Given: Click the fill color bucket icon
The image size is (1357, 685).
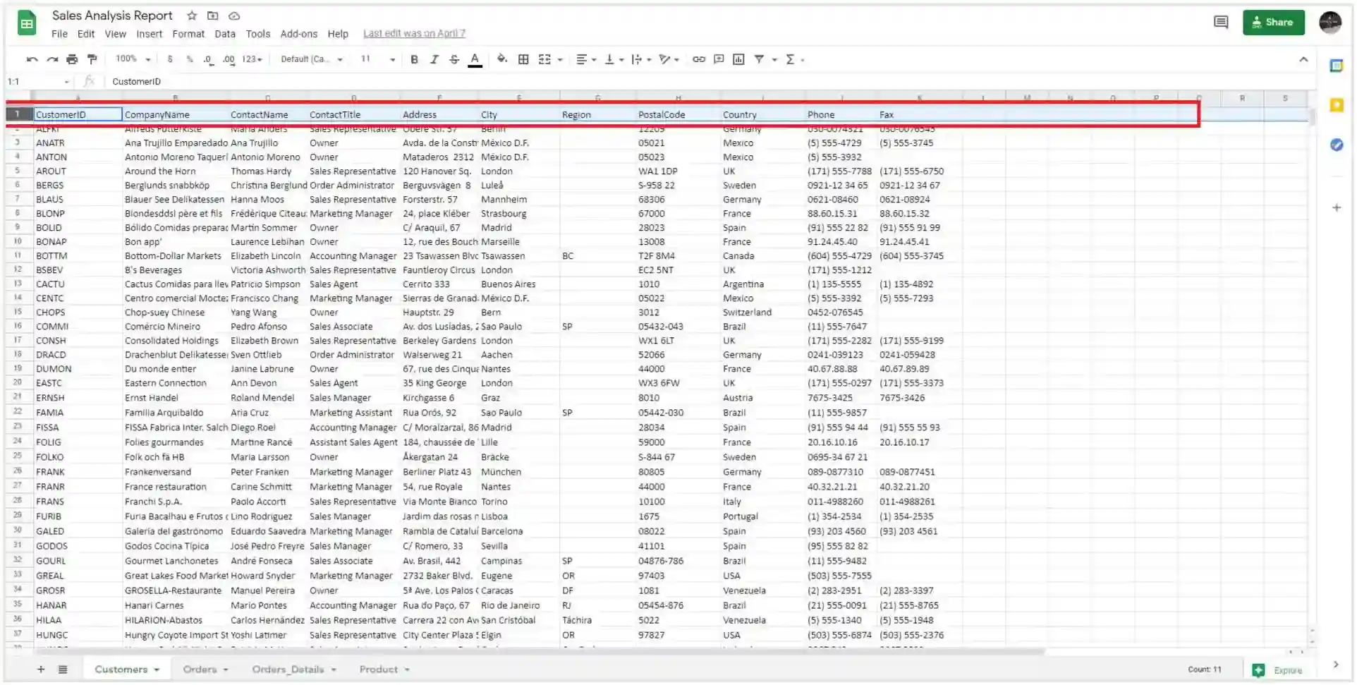Looking at the screenshot, I should [501, 59].
